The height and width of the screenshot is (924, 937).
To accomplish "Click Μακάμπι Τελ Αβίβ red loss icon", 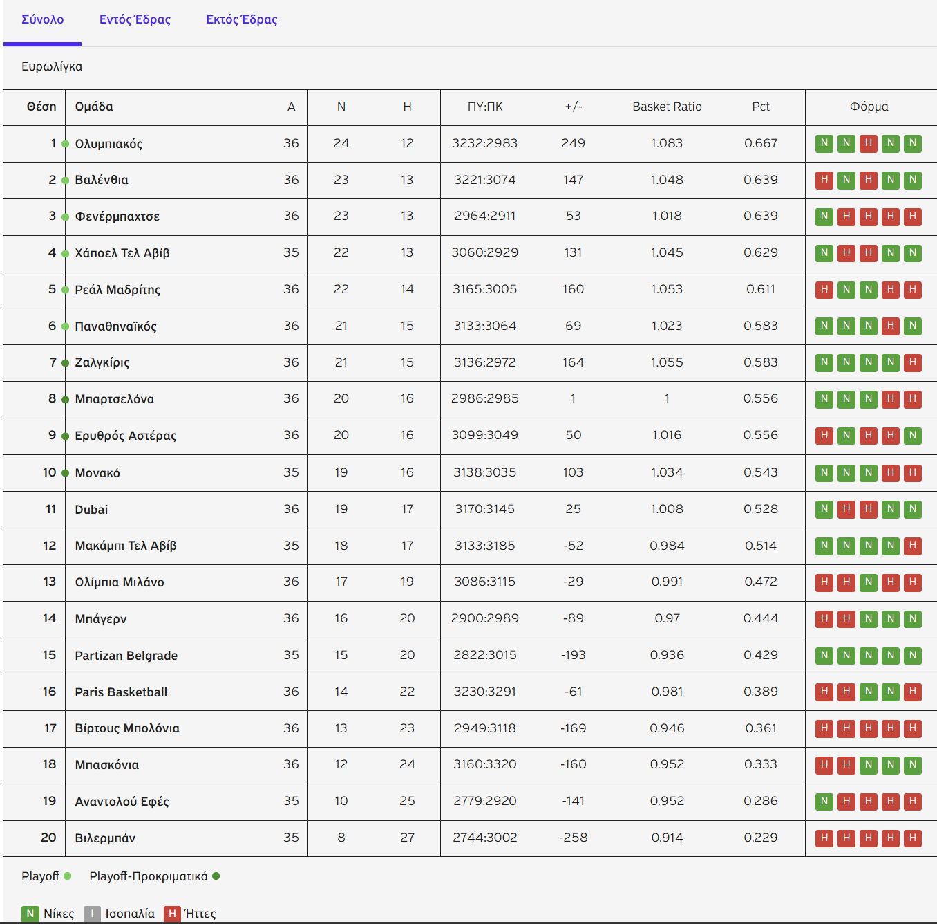I will point(913,546).
